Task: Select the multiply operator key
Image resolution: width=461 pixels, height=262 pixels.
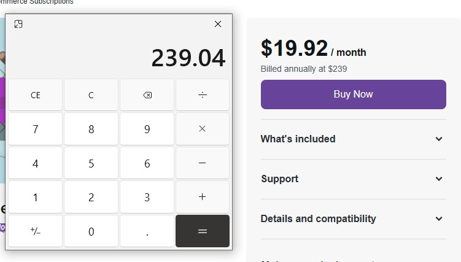Action: click(203, 129)
